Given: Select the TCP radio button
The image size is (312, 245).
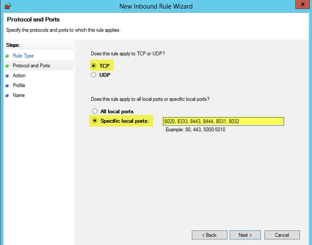Looking at the screenshot, I should 93,66.
